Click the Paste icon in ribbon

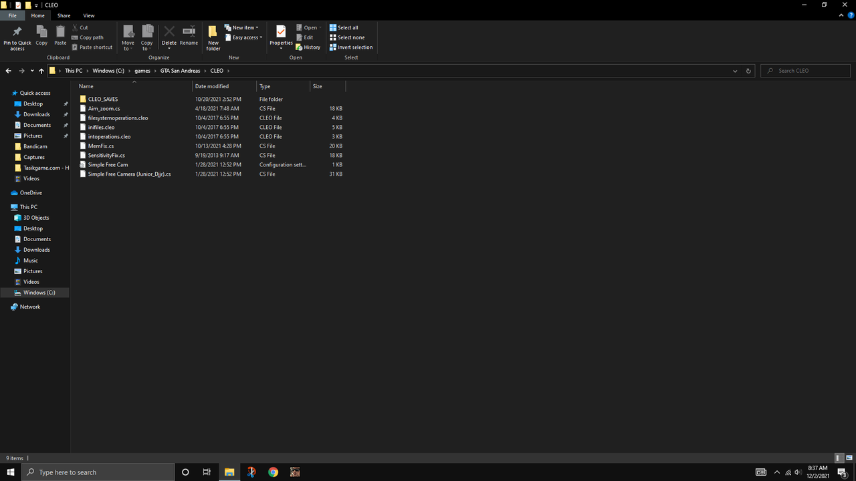click(x=60, y=31)
